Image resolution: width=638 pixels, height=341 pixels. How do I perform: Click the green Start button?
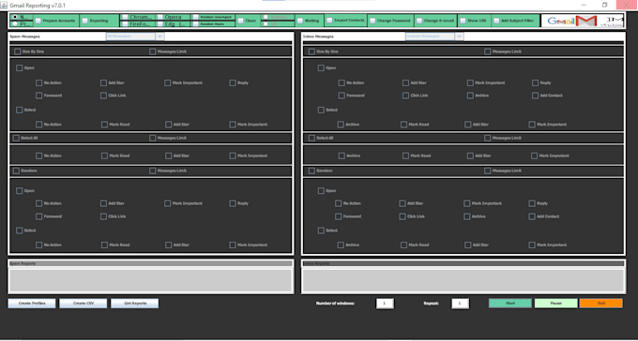tap(510, 304)
